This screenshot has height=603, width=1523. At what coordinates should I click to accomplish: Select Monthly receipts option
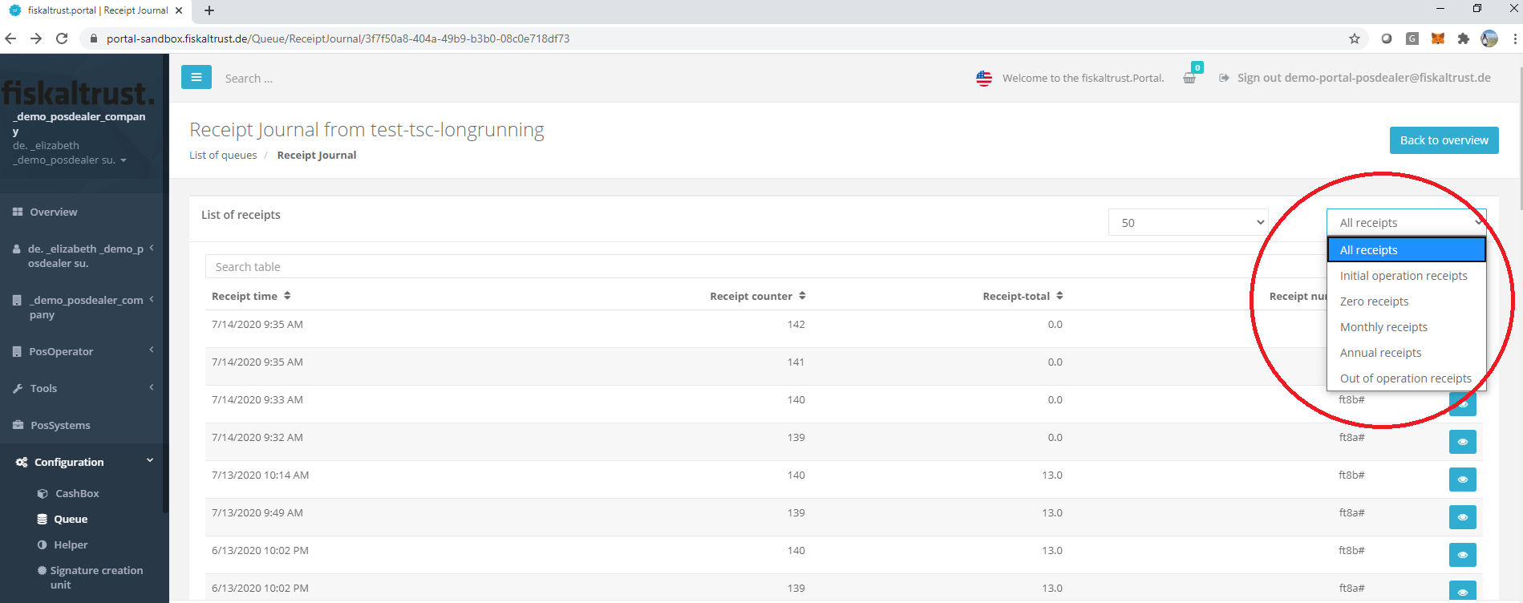[1407, 326]
